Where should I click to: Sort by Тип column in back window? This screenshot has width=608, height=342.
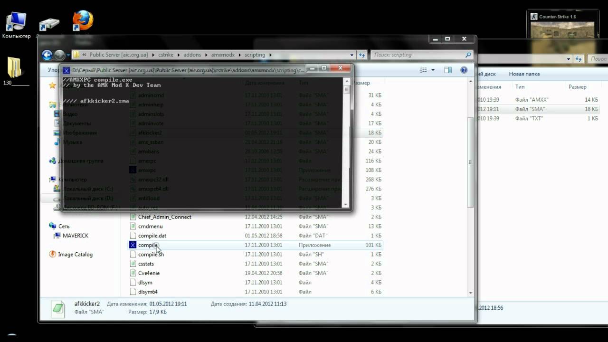(520, 87)
